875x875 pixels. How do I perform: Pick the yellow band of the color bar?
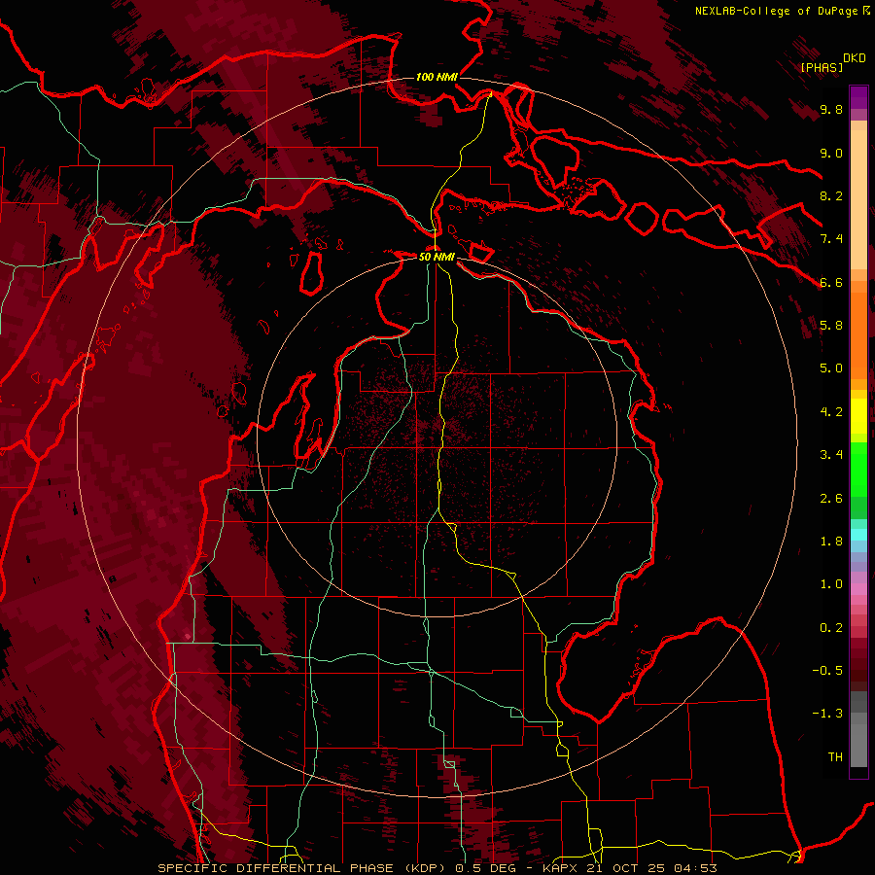[x=858, y=416]
